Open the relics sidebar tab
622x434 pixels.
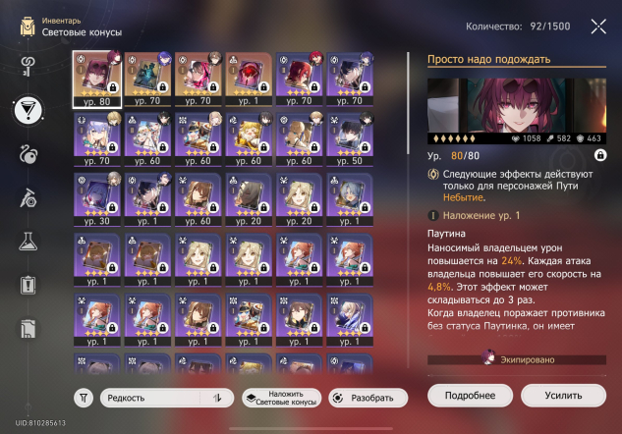[28, 154]
